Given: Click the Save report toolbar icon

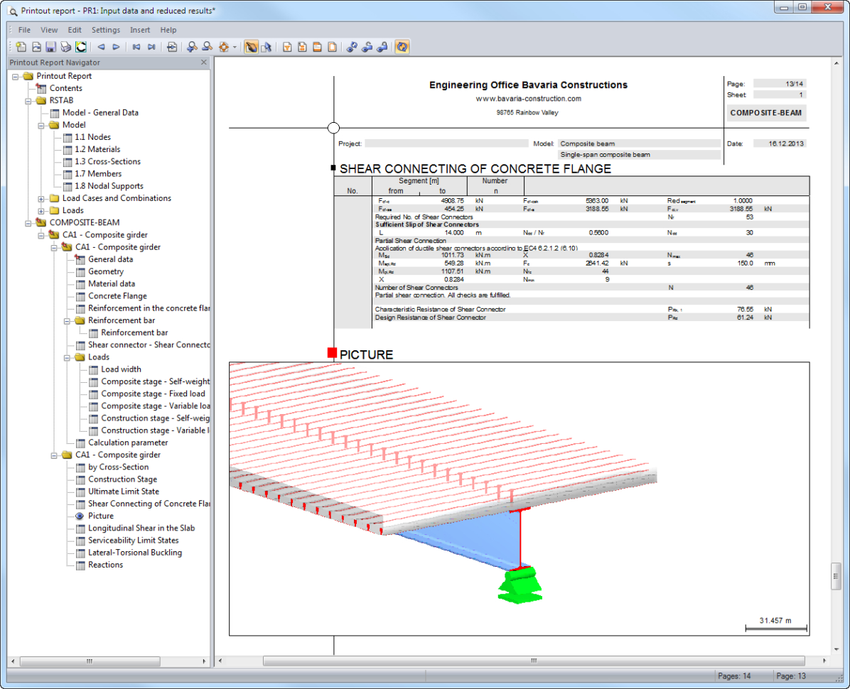Looking at the screenshot, I should [x=50, y=48].
